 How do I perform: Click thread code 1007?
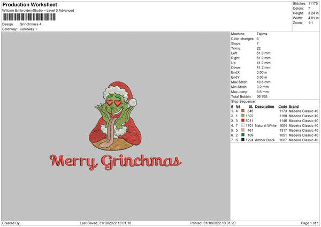click(x=283, y=140)
